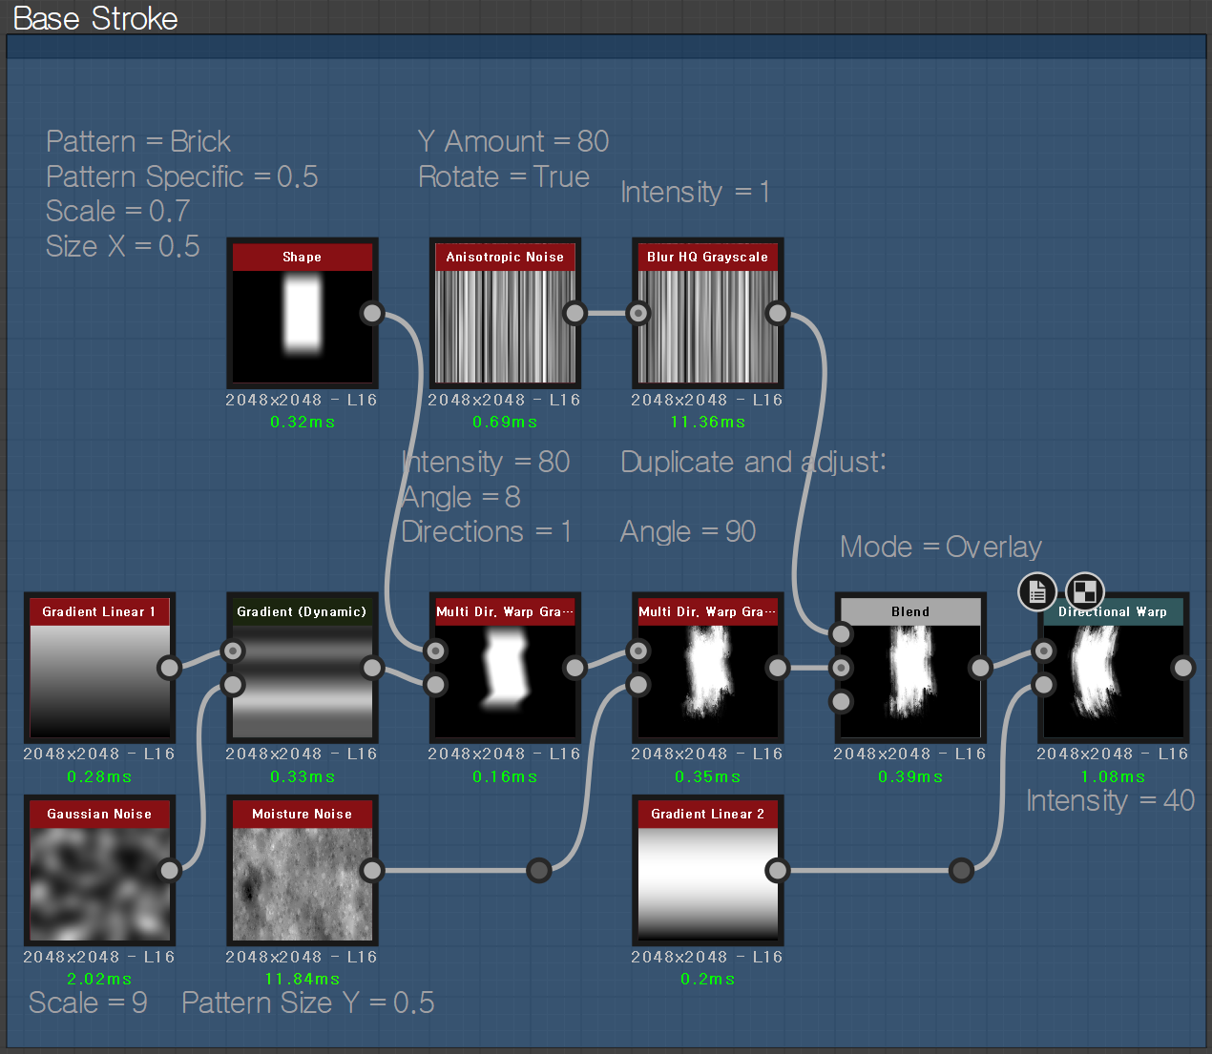Select the Multi Dir. Warp node with Intensity 80
Viewport: 1212px width, 1054px height.
505,668
